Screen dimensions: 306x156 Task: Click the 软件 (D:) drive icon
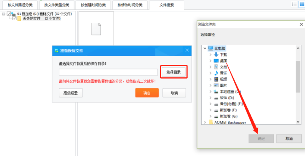[216, 98]
